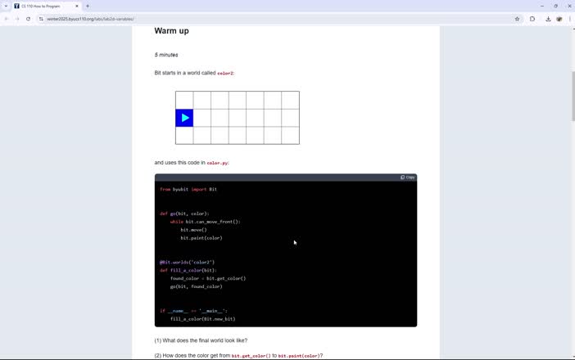Bookmark this page with the star icon
Viewport: 575px width, 360px height.
[x=517, y=19]
